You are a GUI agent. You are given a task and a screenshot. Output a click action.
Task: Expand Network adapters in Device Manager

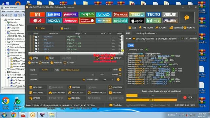(6, 53)
